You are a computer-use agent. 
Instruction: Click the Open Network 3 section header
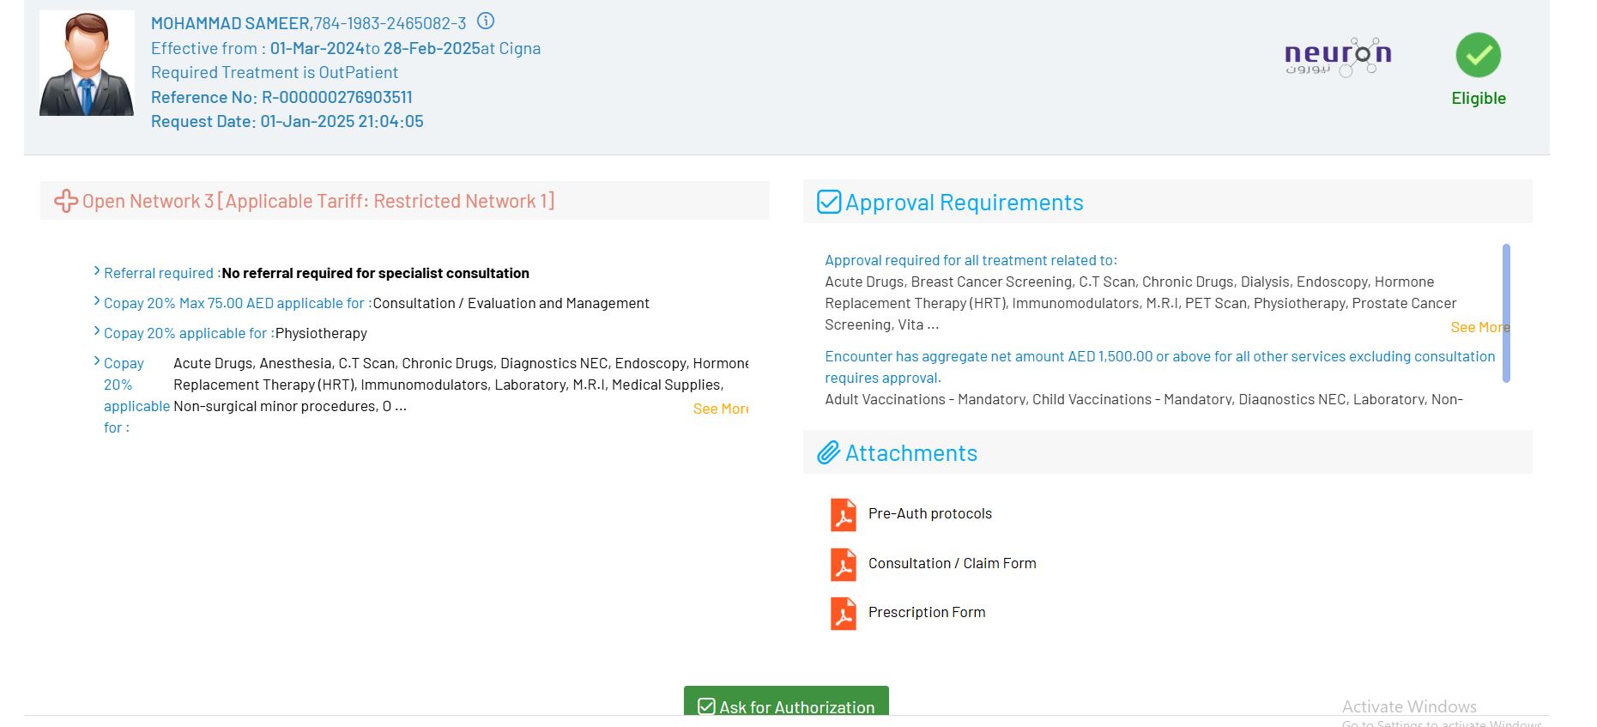318,202
